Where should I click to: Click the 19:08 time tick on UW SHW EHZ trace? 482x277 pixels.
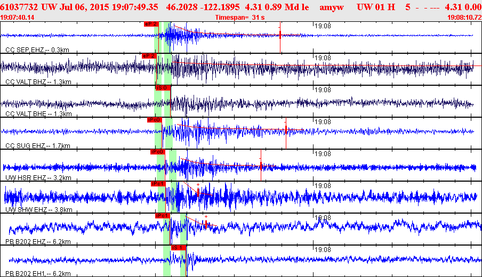[323, 186]
